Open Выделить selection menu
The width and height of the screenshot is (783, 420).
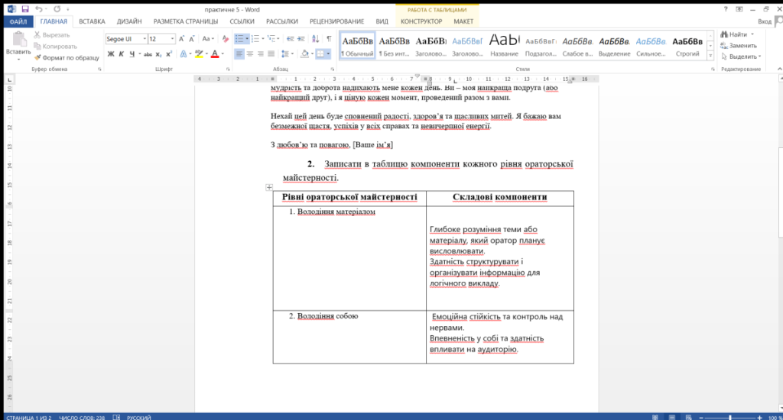[x=741, y=57]
